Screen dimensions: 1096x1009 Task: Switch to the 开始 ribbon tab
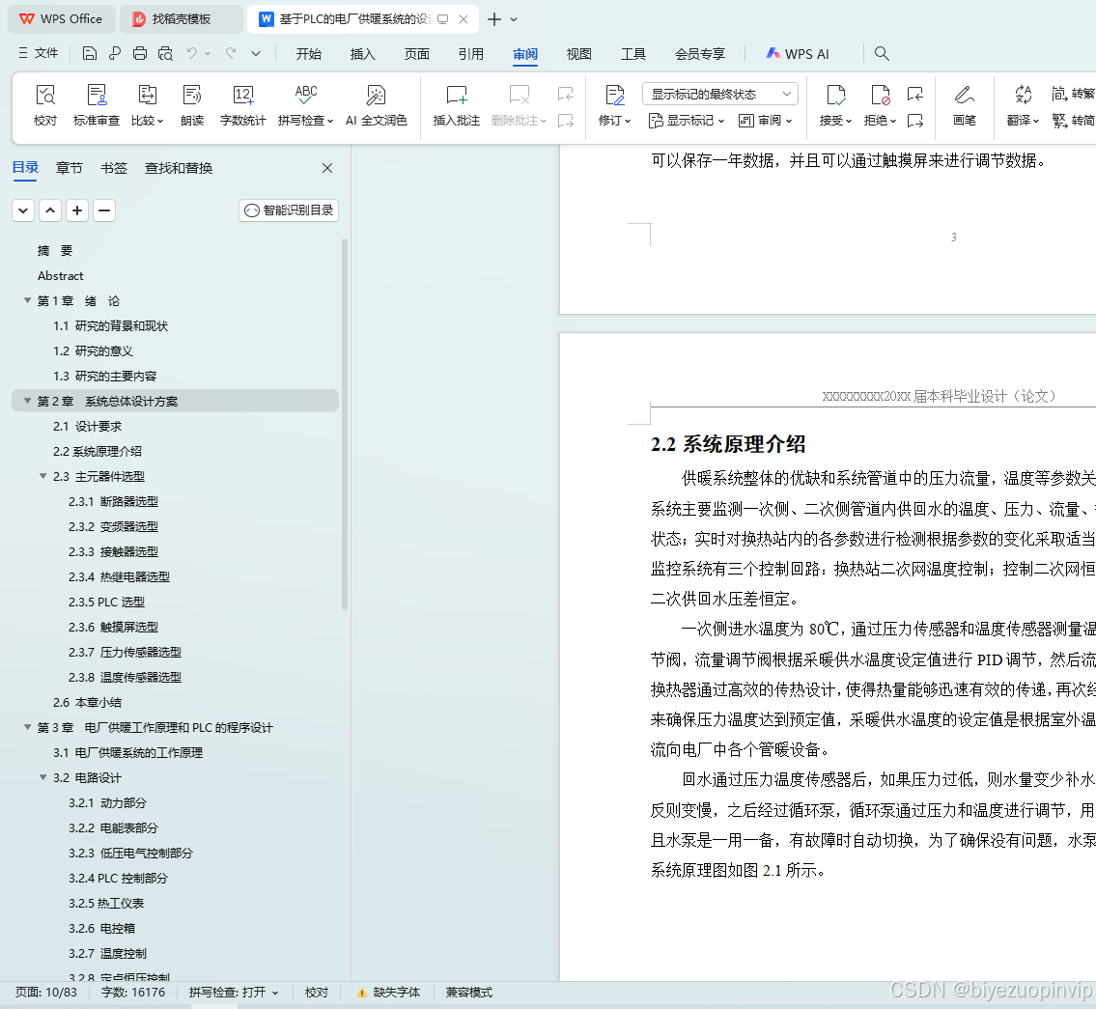[x=308, y=54]
